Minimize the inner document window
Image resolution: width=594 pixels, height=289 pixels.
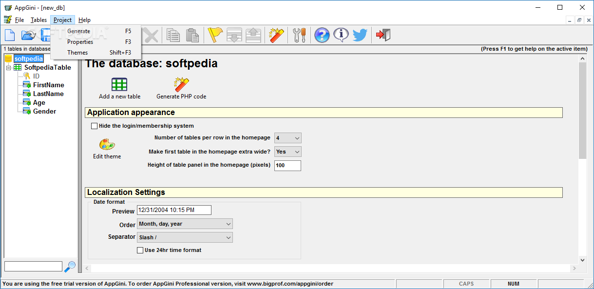[570, 20]
